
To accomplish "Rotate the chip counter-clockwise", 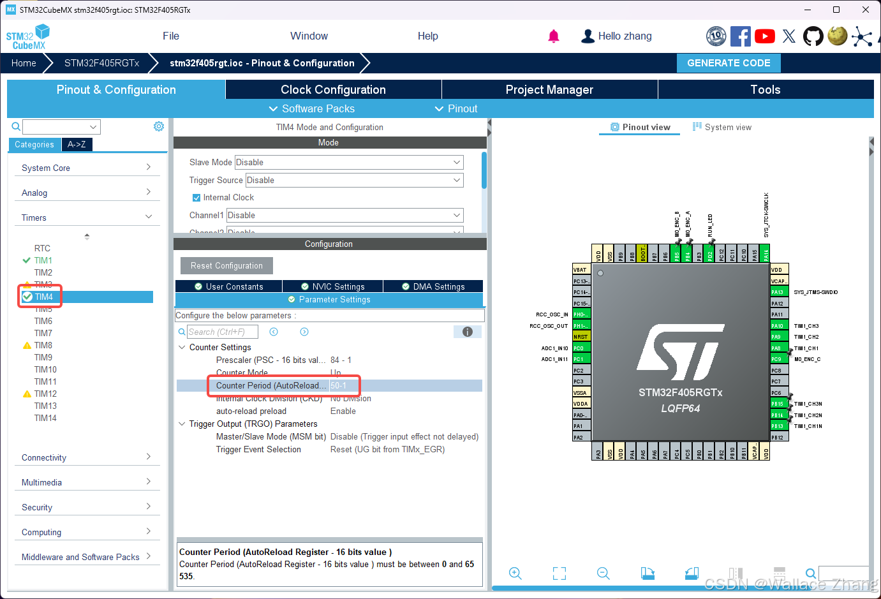I will pos(692,573).
